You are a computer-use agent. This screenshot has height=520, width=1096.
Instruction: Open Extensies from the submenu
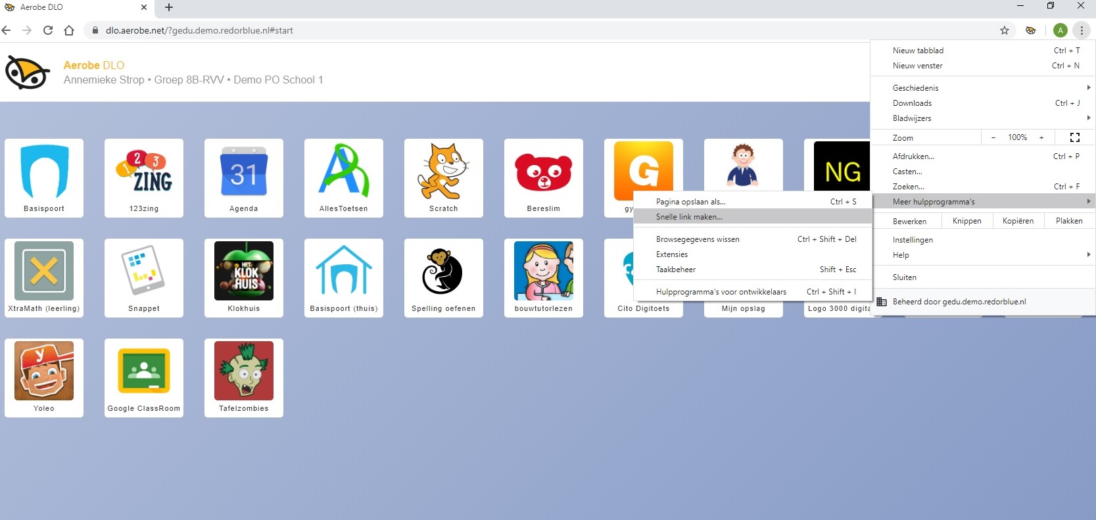click(x=753, y=254)
